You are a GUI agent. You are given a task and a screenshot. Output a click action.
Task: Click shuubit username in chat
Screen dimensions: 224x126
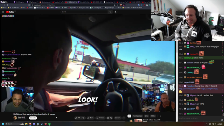click(x=190, y=63)
